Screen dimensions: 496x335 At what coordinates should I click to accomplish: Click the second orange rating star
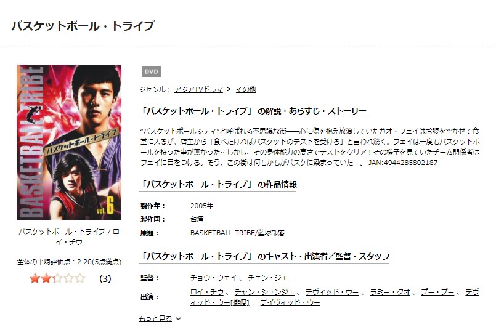[x=46, y=278]
